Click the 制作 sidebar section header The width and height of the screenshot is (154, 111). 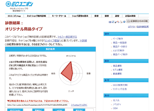[126, 34]
